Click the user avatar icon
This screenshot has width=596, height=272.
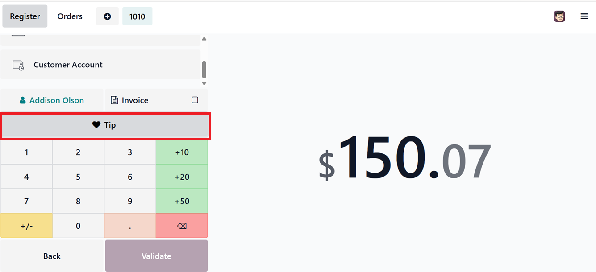click(559, 16)
